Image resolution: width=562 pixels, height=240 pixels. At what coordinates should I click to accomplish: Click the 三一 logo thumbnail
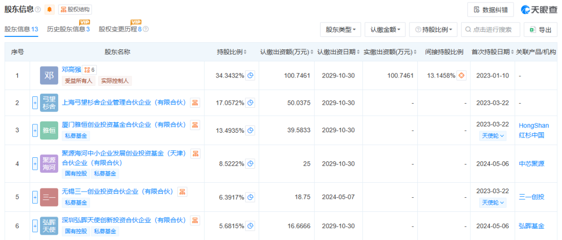(x=49, y=197)
